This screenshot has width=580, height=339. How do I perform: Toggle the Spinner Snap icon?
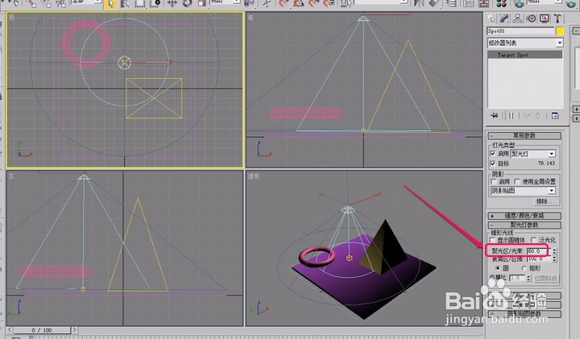point(328,3)
